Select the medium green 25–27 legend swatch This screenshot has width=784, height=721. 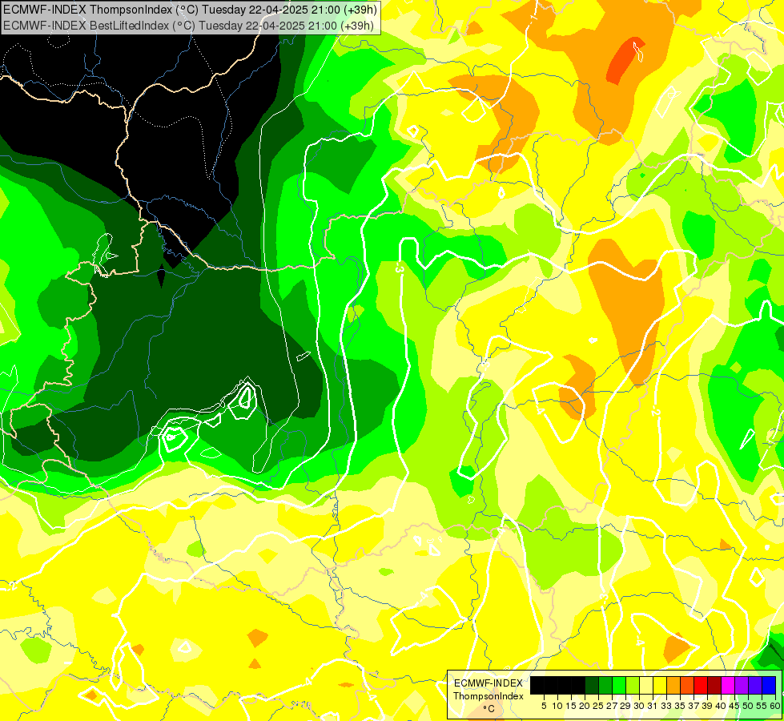tap(605, 685)
